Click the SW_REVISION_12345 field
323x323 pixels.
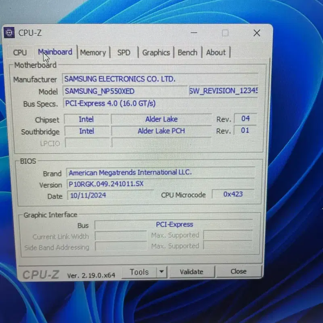pos(224,91)
